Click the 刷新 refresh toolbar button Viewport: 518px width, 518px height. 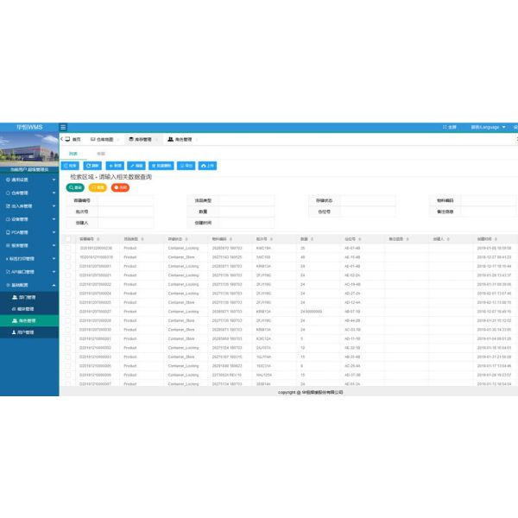[92, 166]
